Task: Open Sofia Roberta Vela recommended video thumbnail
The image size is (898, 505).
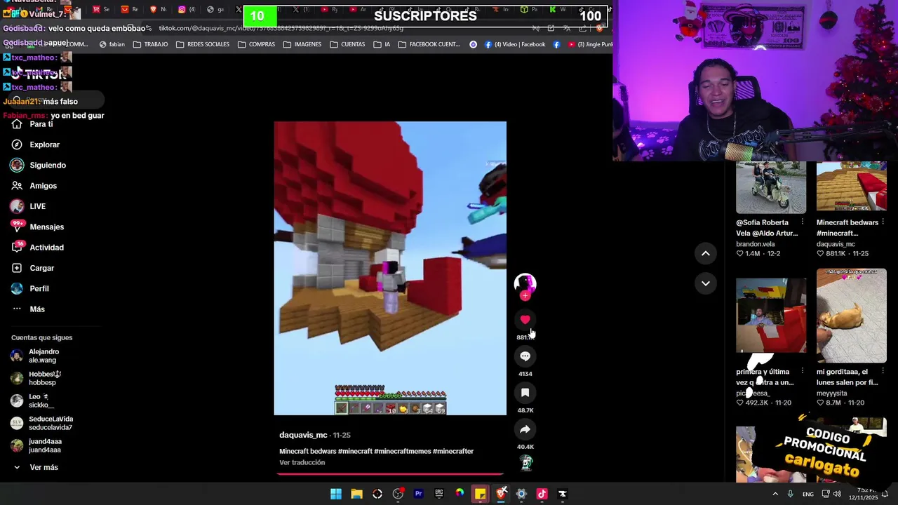Action: click(771, 187)
